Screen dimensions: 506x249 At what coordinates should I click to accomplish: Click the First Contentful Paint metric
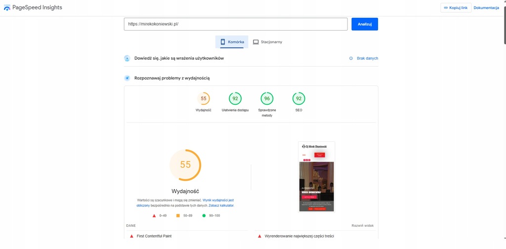[x=154, y=236]
